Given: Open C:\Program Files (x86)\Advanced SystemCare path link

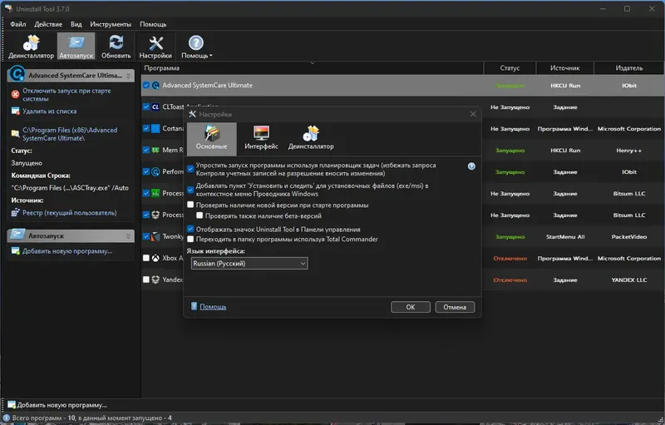Looking at the screenshot, I should [70, 134].
